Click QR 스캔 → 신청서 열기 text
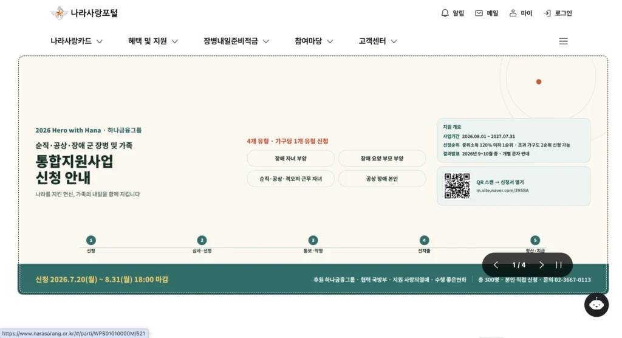 point(500,182)
